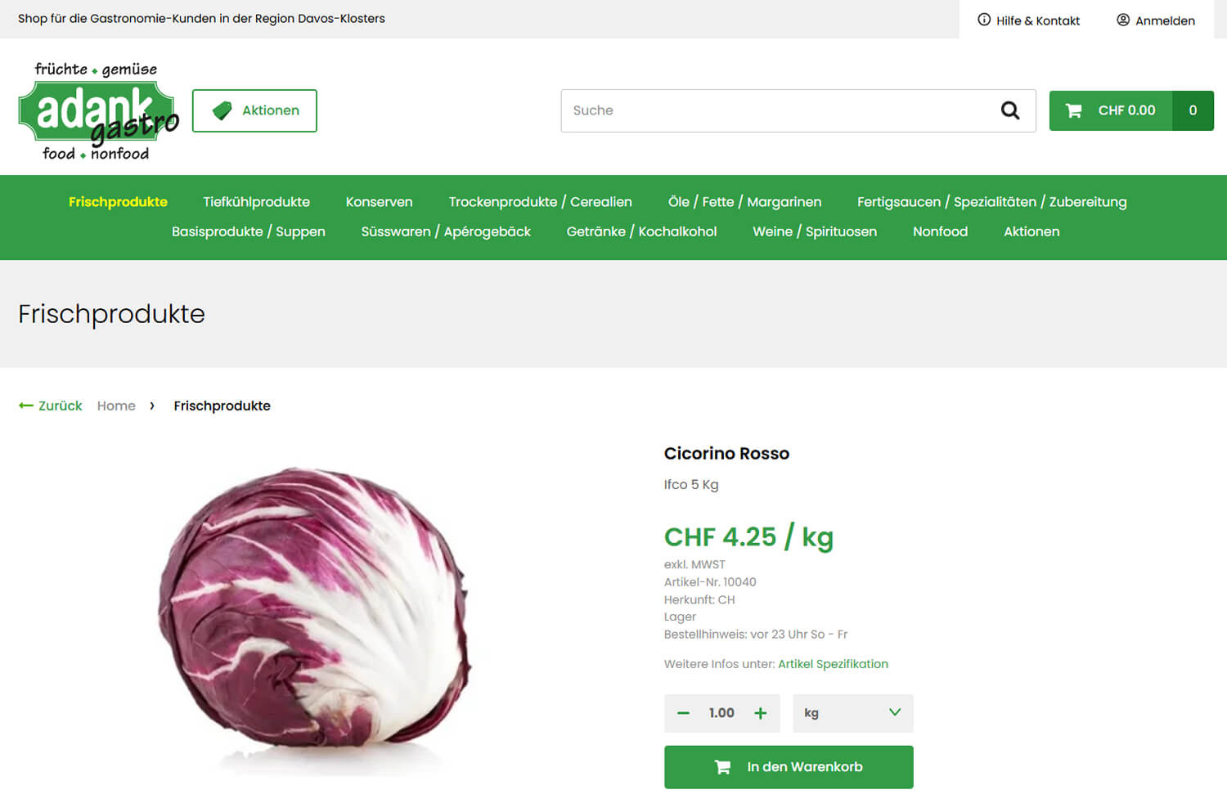Open the Artikel Spezifikation link
Image resolution: width=1227 pixels, height=803 pixels.
833,664
